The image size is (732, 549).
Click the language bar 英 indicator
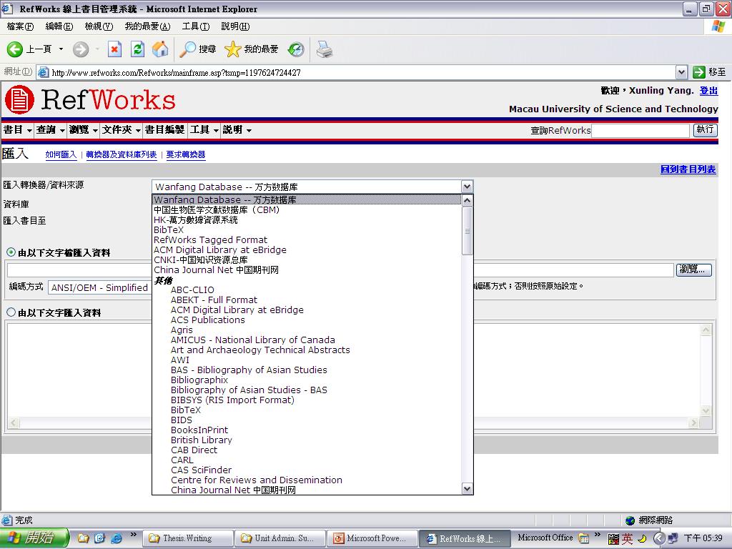[628, 539]
